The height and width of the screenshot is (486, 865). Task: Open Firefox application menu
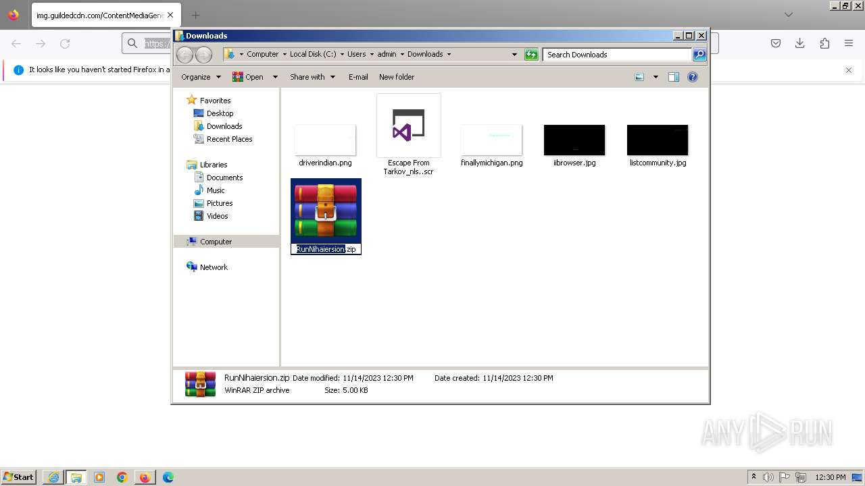pos(849,43)
